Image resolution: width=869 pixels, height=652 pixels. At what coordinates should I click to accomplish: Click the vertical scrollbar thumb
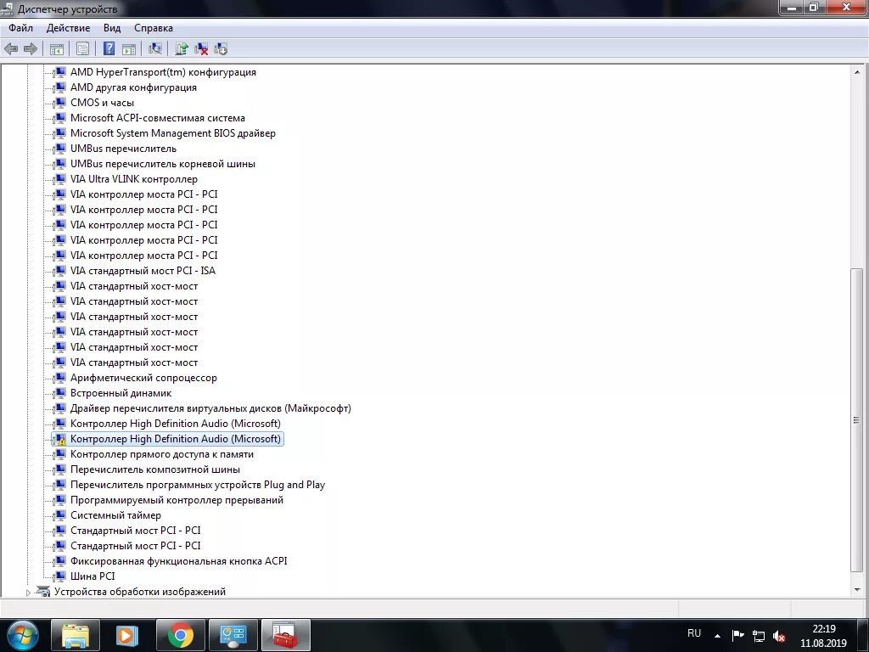click(x=857, y=420)
